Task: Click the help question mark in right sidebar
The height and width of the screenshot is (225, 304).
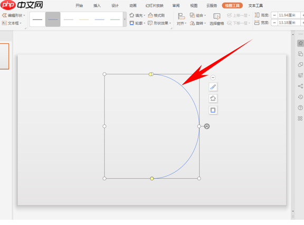Action: pos(300,107)
